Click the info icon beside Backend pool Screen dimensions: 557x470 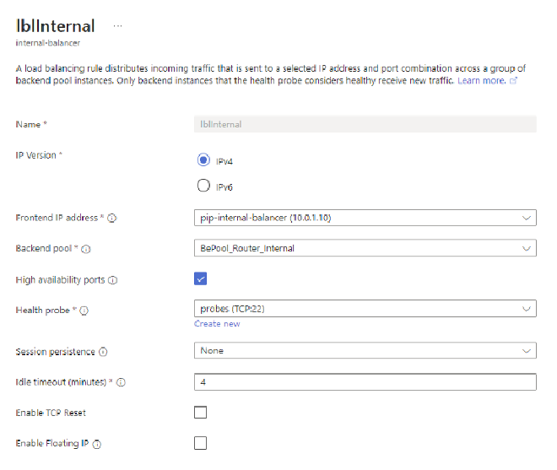86,249
